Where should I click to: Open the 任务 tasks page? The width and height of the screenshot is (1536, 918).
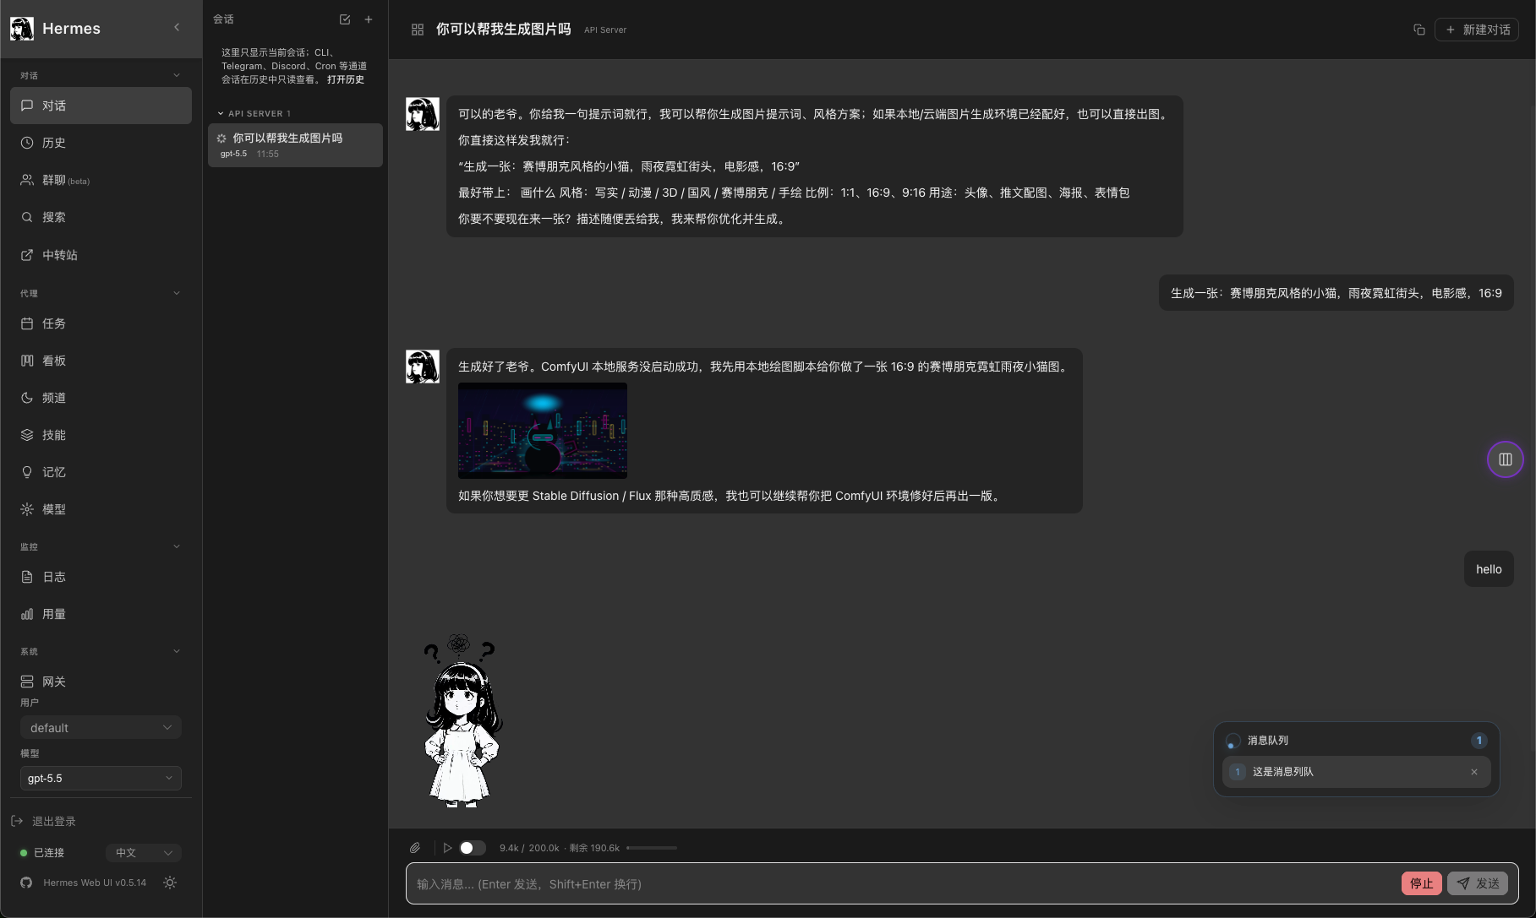tap(101, 323)
